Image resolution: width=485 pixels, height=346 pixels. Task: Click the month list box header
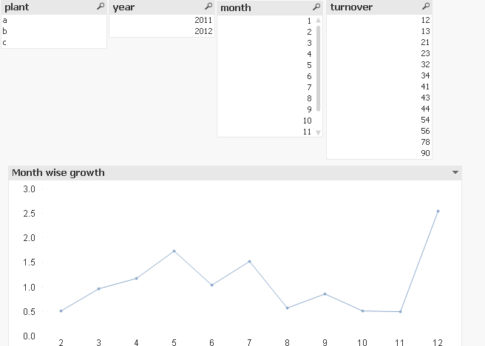(270, 7)
